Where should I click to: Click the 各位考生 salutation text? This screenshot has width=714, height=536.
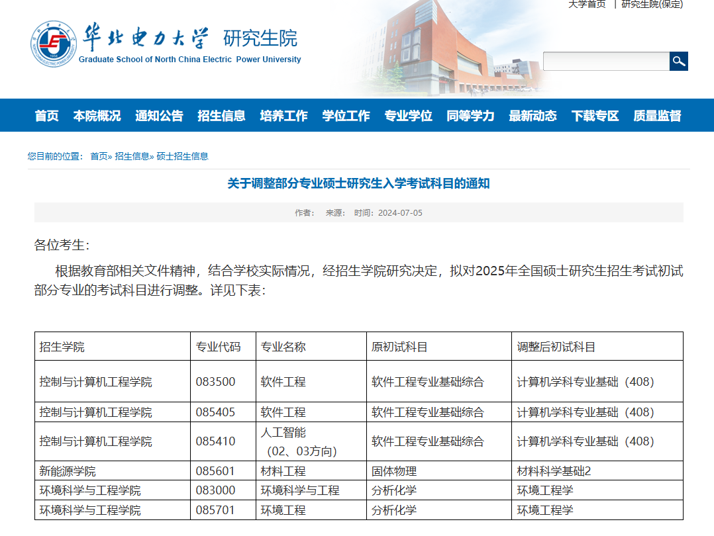pyautogui.click(x=62, y=246)
